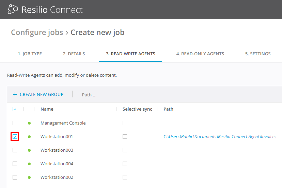Uncheck the Workstation001 agent checkbox

coord(15,136)
